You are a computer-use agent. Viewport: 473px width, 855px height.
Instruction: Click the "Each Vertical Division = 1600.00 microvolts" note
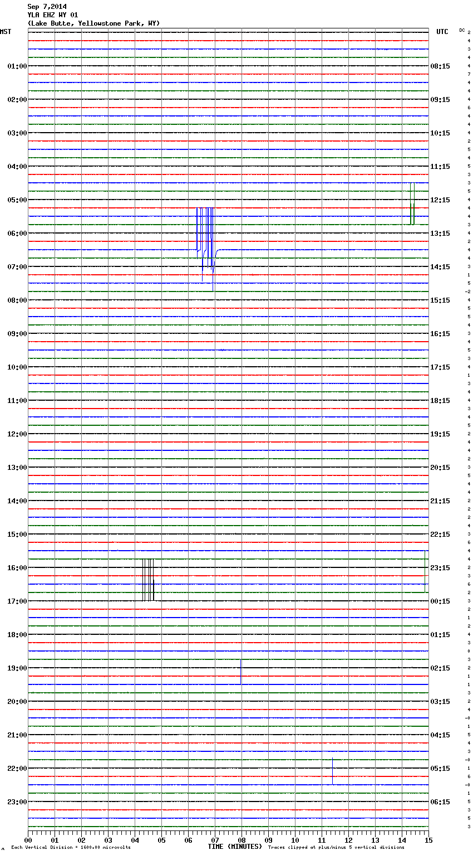[71, 848]
